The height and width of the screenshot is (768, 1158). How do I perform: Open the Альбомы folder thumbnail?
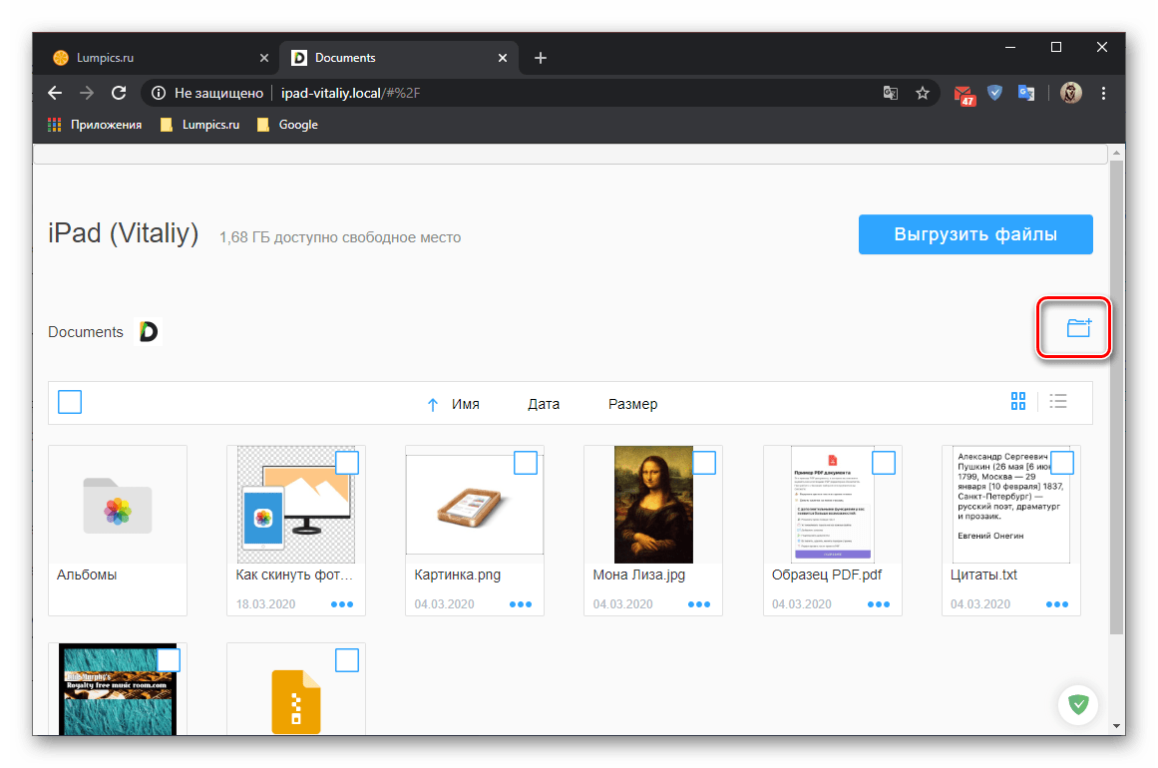[118, 504]
